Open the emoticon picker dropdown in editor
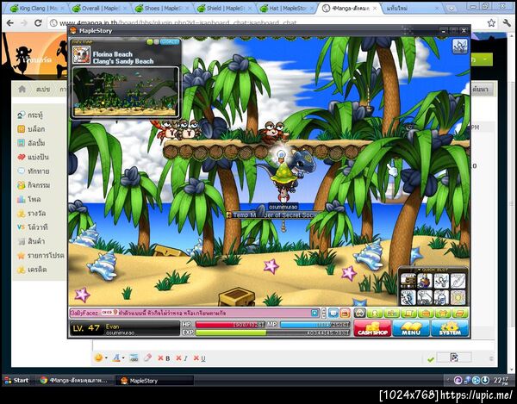This screenshot has width=517, height=404. click(x=100, y=357)
